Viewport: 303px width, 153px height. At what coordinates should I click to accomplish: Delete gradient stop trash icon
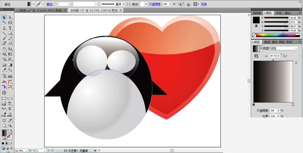coord(296,63)
